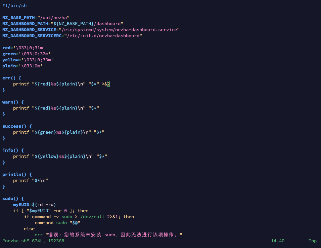Click the plain color reset variable

coord(9,66)
